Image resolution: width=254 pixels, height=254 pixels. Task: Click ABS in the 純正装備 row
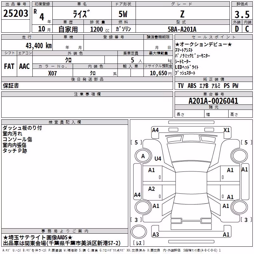click(x=192, y=86)
